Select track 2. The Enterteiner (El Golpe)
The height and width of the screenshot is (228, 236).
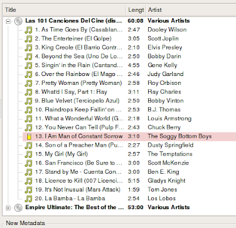point(73,38)
